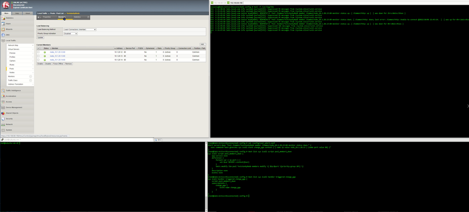Open the Priority Group Activation dropdown
469x212 pixels.
(70, 33)
